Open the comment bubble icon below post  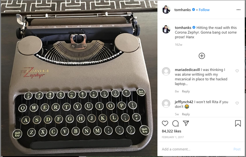tap(175, 123)
